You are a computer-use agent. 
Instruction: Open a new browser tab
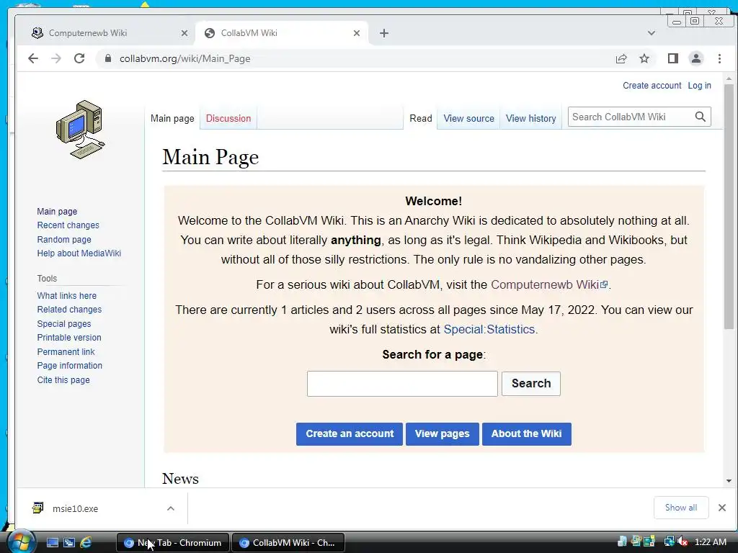click(x=384, y=33)
